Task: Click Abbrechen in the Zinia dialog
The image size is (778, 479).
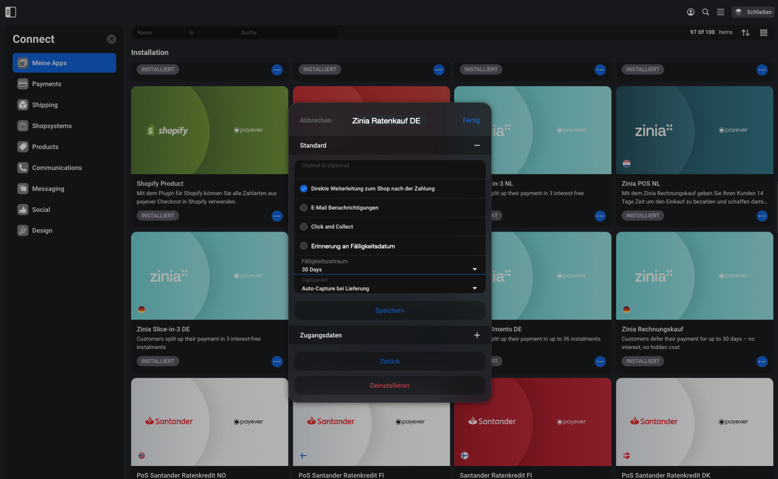Action: [316, 120]
